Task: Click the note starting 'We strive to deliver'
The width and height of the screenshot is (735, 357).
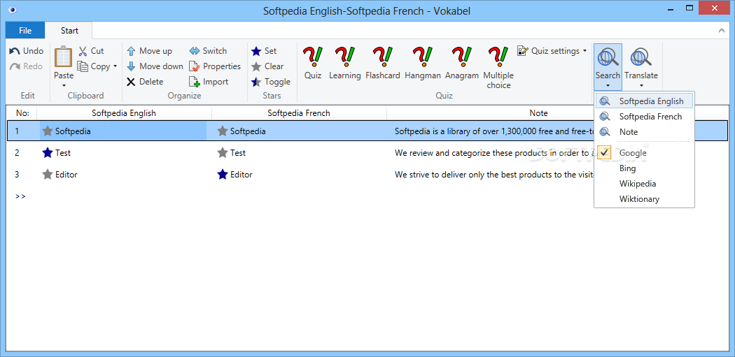Action: (494, 175)
